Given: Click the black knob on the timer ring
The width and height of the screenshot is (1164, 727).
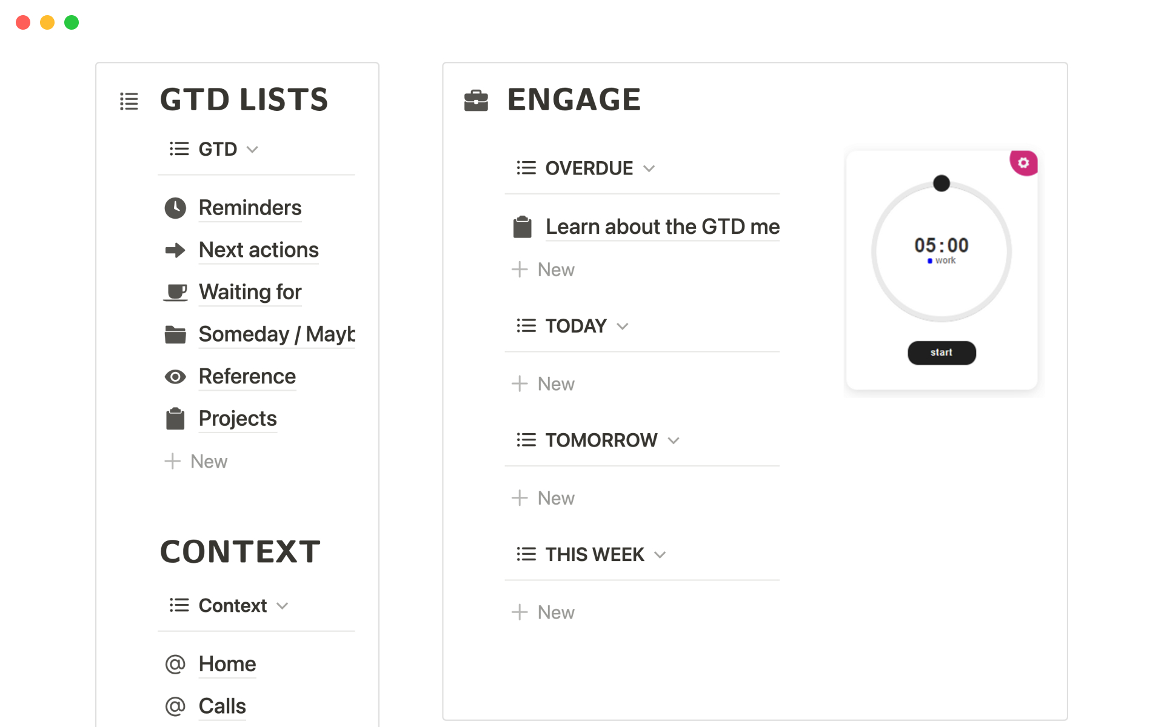Looking at the screenshot, I should (x=941, y=183).
